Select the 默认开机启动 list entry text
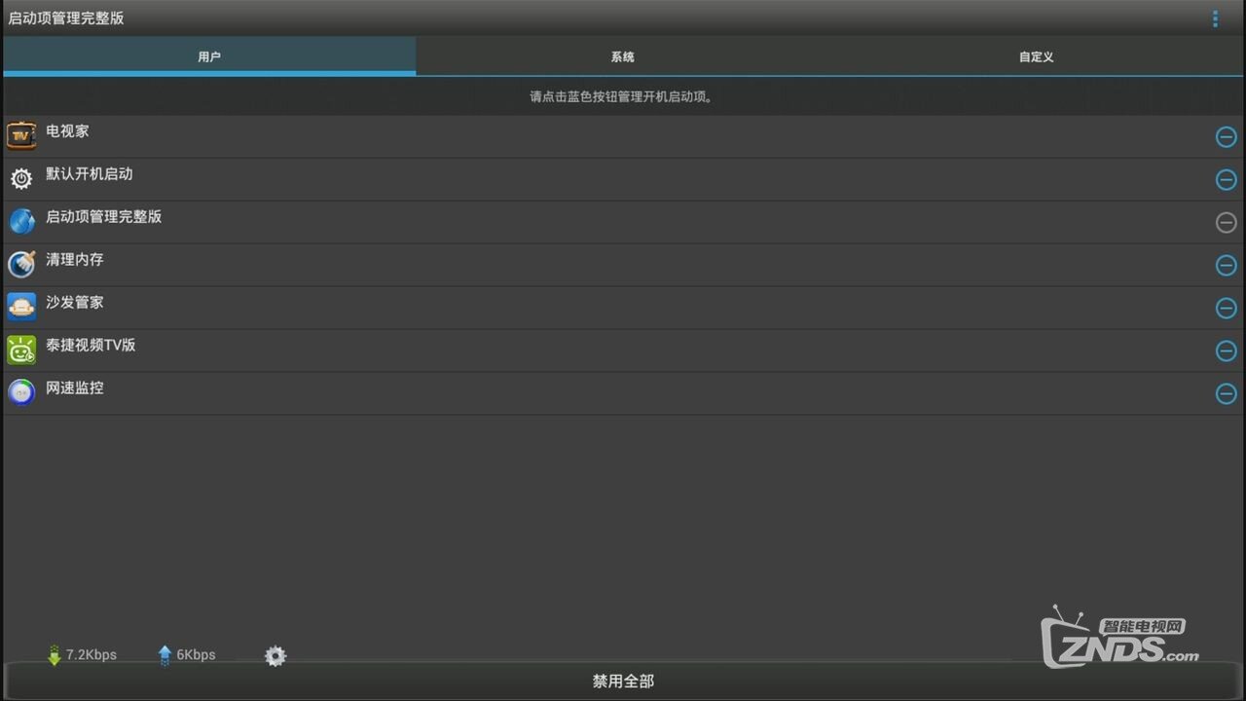This screenshot has height=701, width=1246. 89,173
